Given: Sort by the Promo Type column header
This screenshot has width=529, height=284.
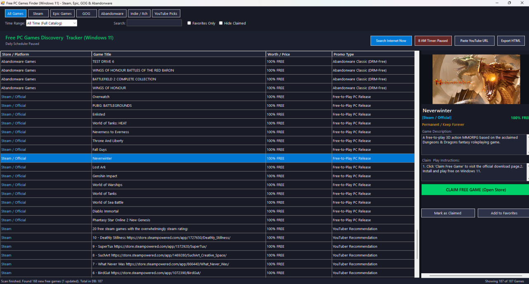Looking at the screenshot, I should point(373,54).
